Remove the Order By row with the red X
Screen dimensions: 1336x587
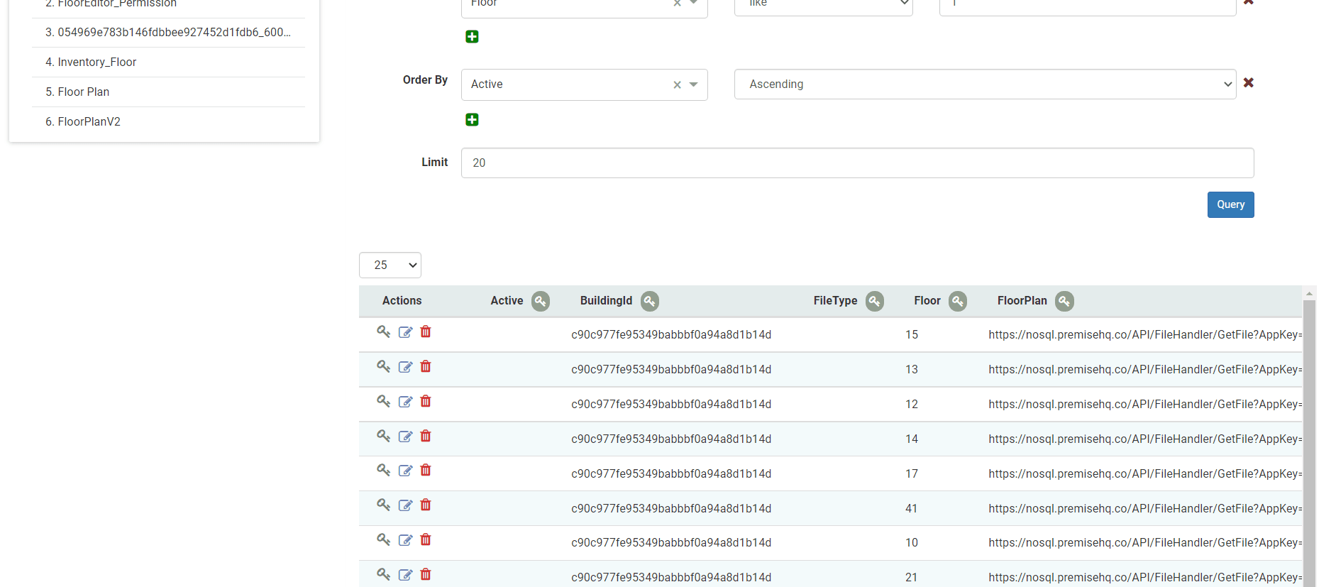point(1249,83)
